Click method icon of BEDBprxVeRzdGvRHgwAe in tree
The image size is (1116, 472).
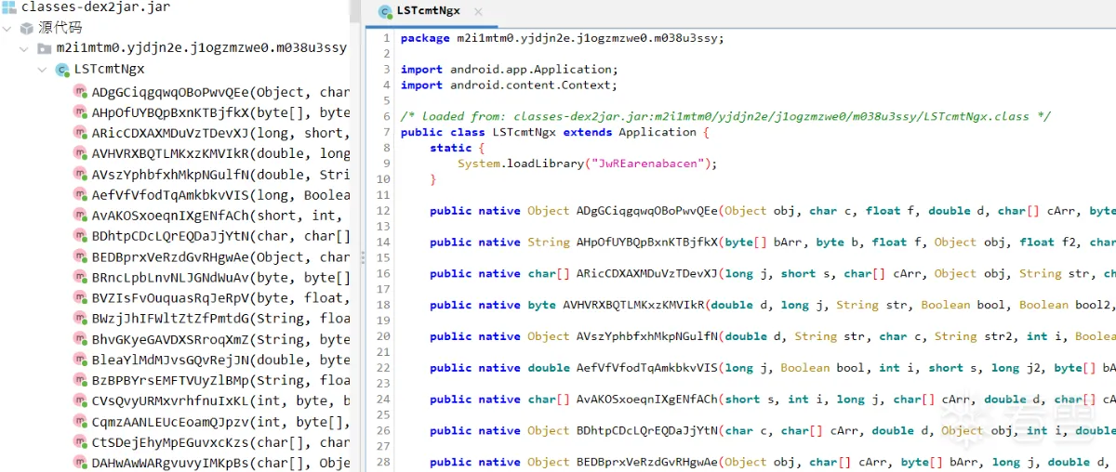pos(80,256)
